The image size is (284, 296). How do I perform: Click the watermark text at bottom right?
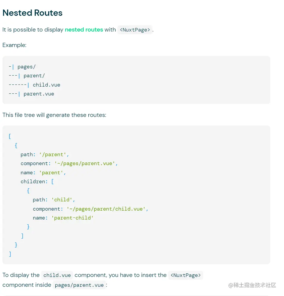click(252, 285)
